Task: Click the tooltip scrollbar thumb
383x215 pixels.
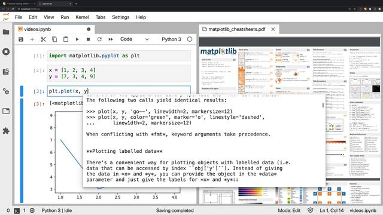Action: point(323,105)
